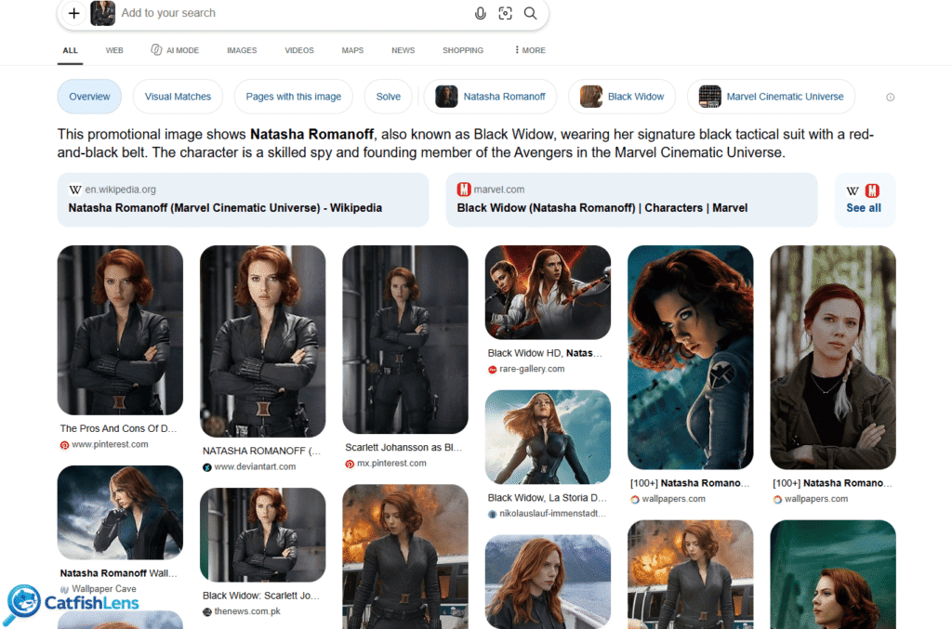This screenshot has height=629, width=952.
Task: Open the 'Natasha Romanoff Wall...' image
Action: [x=120, y=513]
